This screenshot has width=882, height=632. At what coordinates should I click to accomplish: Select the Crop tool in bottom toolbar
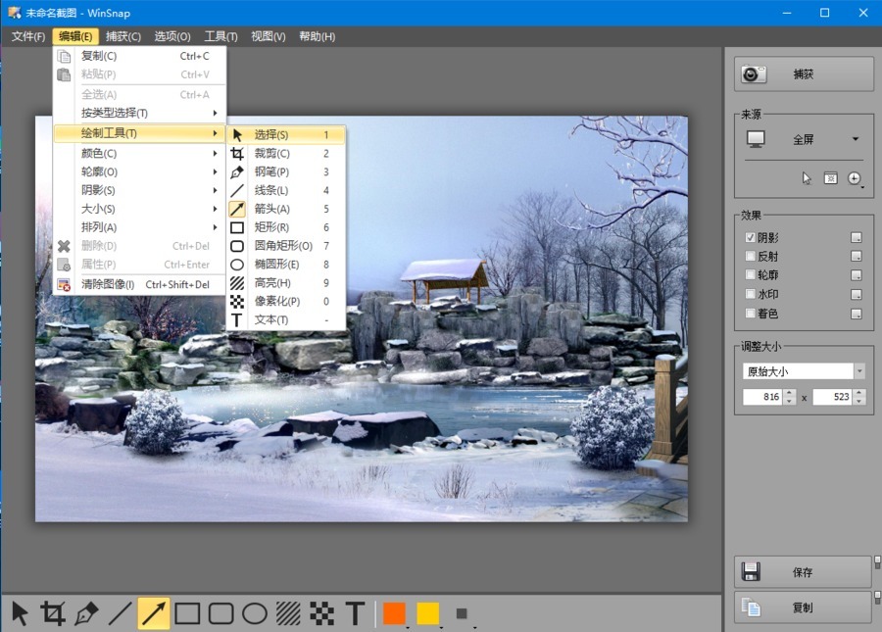tap(53, 613)
